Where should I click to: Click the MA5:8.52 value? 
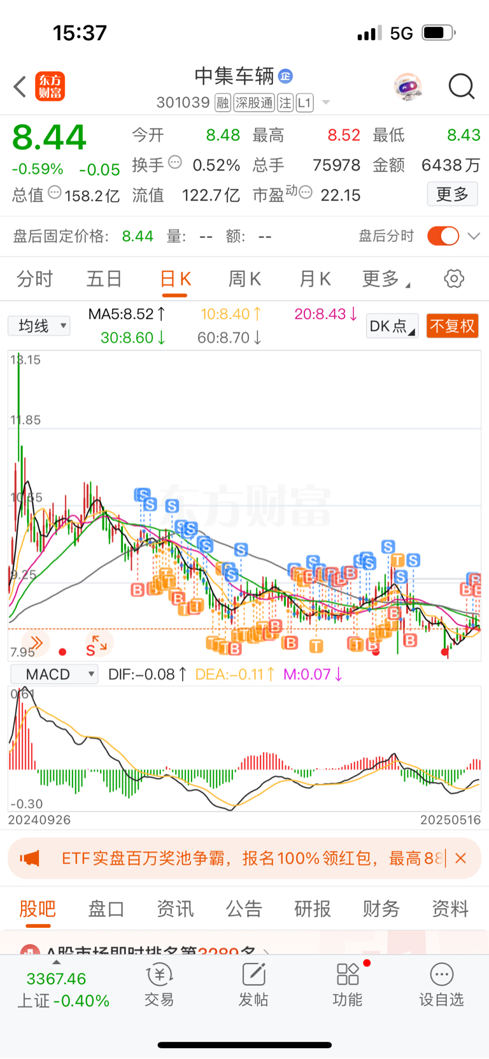click(127, 314)
